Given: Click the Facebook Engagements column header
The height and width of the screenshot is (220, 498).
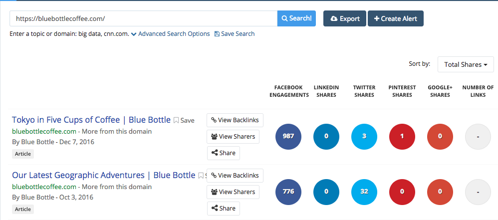Looking at the screenshot, I should (289, 91).
